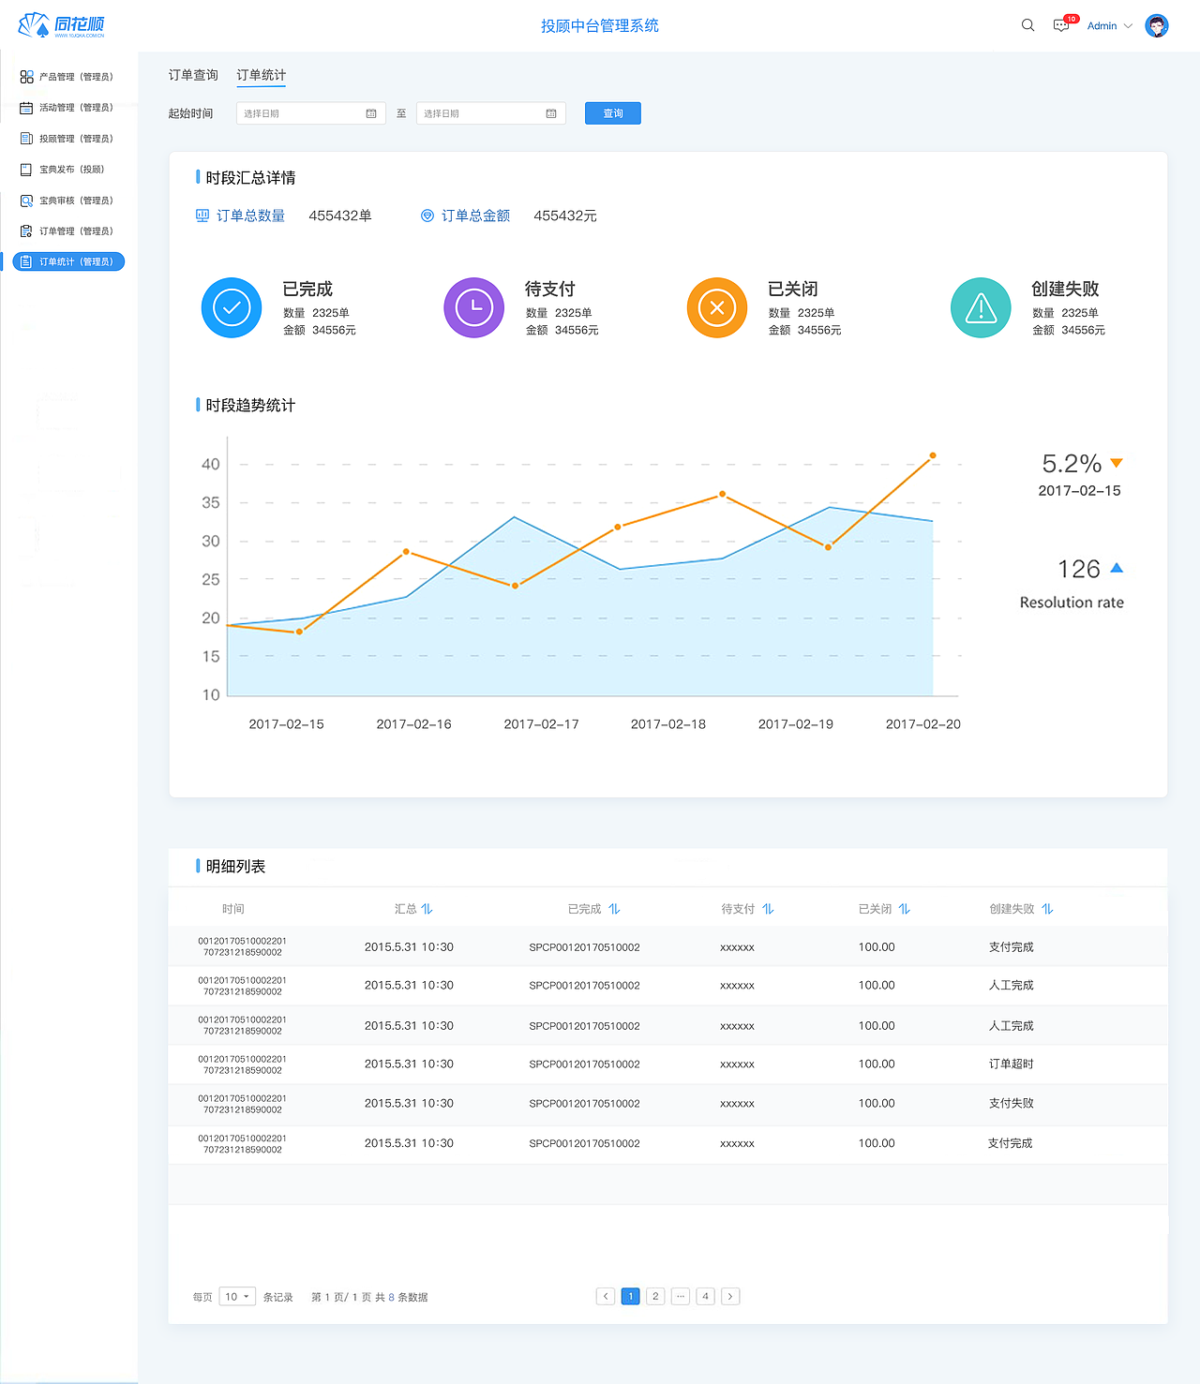The image size is (1200, 1384).
Task: Go to page 4 in pagination
Action: pos(705,1297)
